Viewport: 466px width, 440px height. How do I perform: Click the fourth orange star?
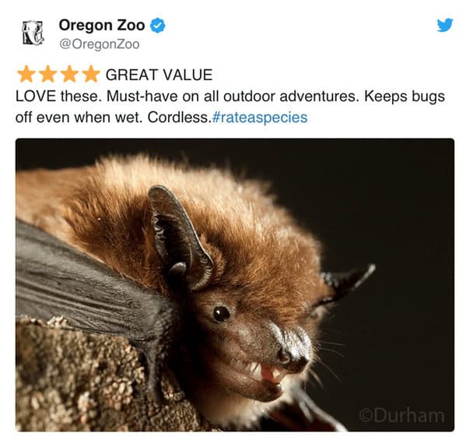point(91,74)
